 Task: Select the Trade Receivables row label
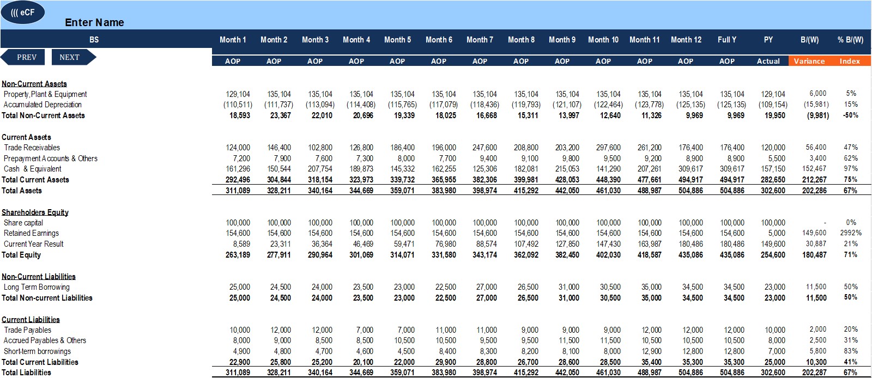32,148
